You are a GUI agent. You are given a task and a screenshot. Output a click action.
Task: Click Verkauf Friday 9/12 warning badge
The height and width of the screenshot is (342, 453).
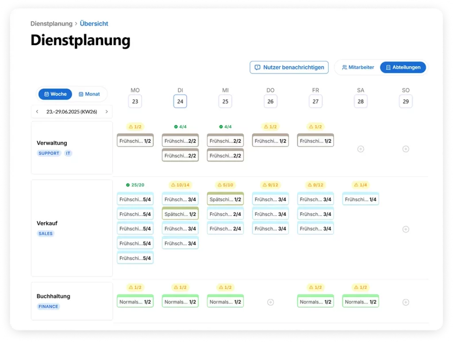click(x=315, y=185)
